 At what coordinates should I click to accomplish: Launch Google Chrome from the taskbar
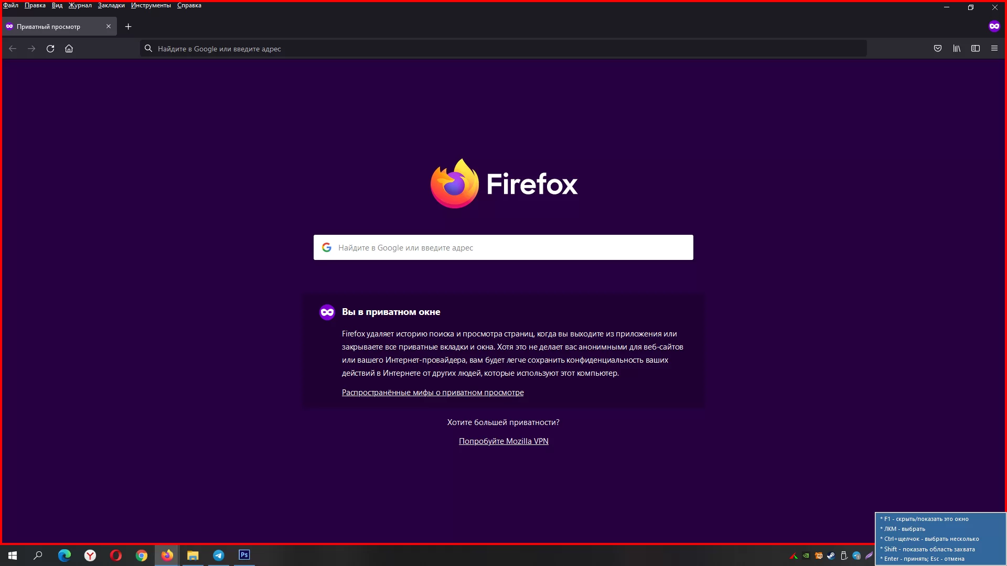point(142,556)
